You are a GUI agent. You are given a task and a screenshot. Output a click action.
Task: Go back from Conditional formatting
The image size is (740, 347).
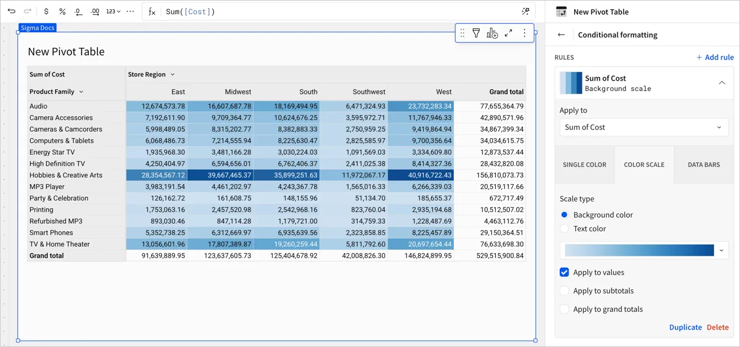coord(561,35)
